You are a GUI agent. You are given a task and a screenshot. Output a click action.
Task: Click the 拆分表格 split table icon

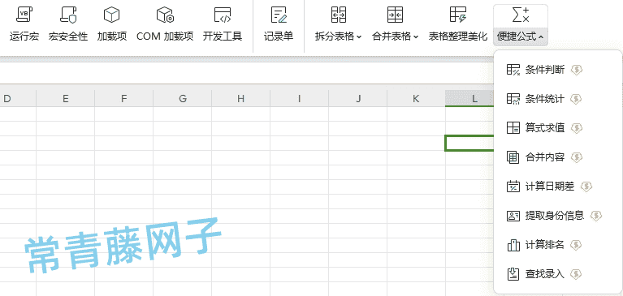tap(339, 15)
